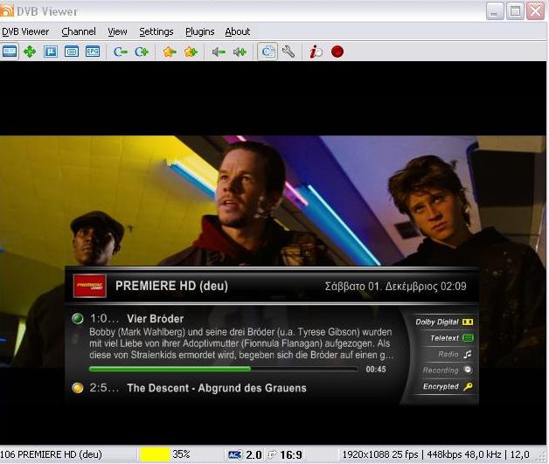Click the green current-programme bullet

[x=78, y=319]
